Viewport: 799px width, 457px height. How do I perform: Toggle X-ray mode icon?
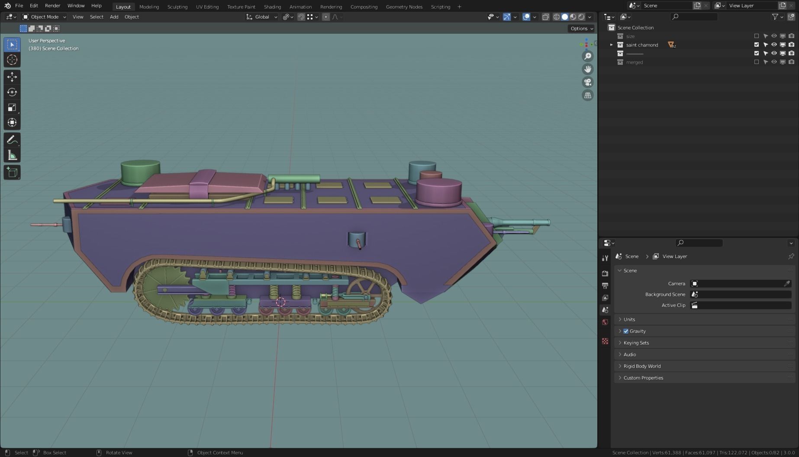tap(545, 17)
